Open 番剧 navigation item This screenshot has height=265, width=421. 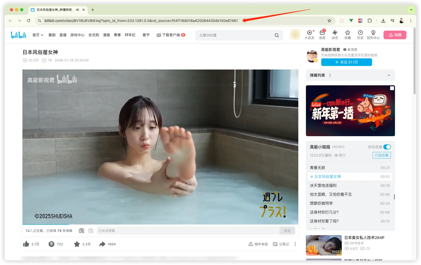(52, 35)
